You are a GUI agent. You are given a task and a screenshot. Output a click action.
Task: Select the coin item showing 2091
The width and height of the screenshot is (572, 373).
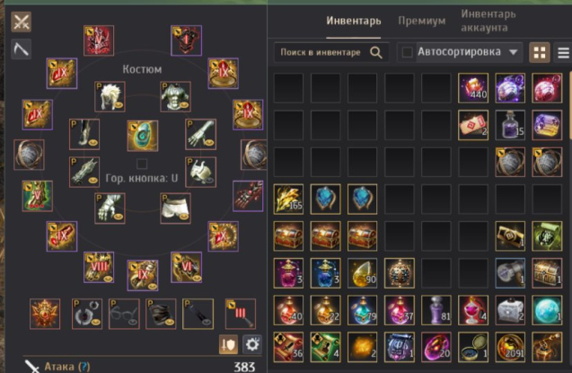(510, 347)
